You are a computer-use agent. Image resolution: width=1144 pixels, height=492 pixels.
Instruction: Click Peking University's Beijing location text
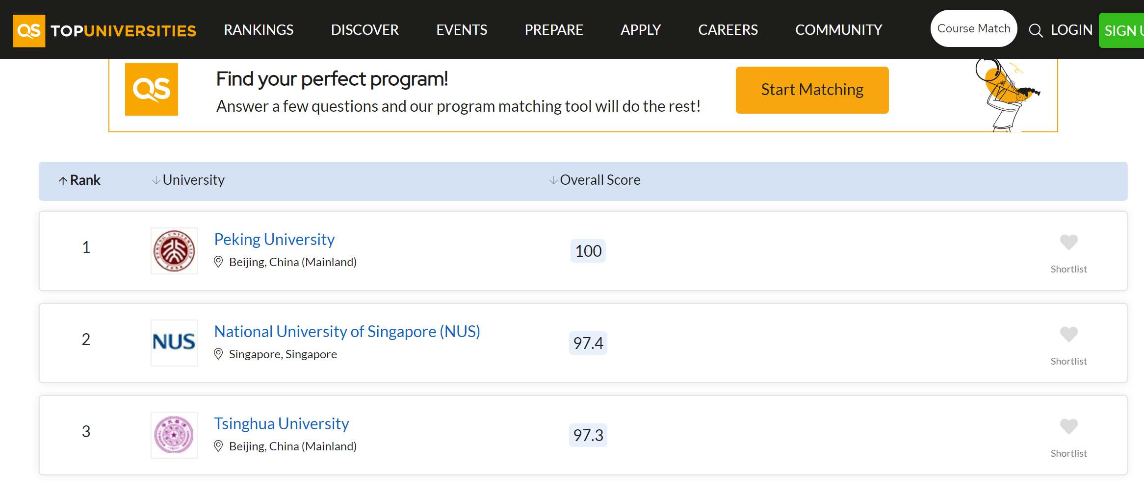point(293,262)
